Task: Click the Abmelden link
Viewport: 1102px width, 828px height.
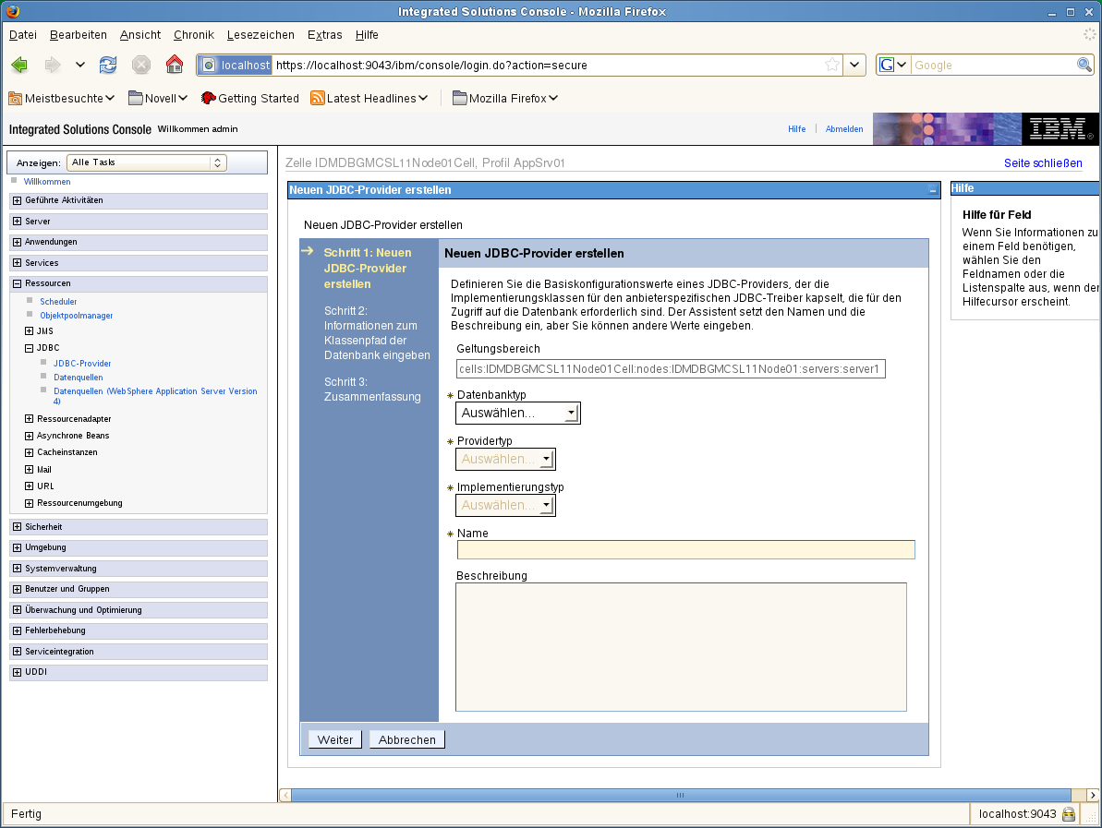Action: click(x=844, y=129)
